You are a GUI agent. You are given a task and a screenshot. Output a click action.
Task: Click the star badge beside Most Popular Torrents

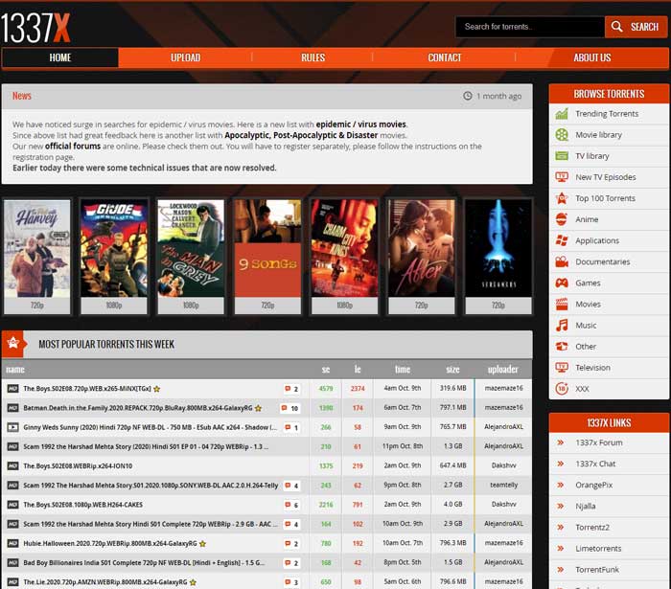point(14,344)
